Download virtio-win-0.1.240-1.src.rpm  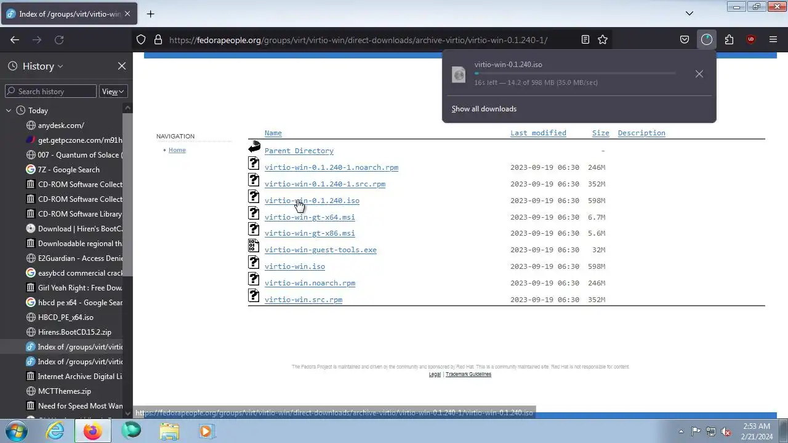tap(325, 184)
